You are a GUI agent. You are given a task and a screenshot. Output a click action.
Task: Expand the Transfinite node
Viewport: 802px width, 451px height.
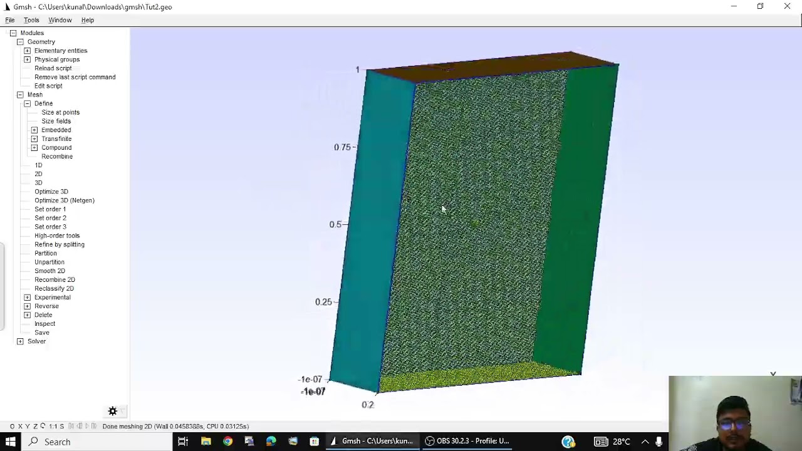click(x=34, y=138)
